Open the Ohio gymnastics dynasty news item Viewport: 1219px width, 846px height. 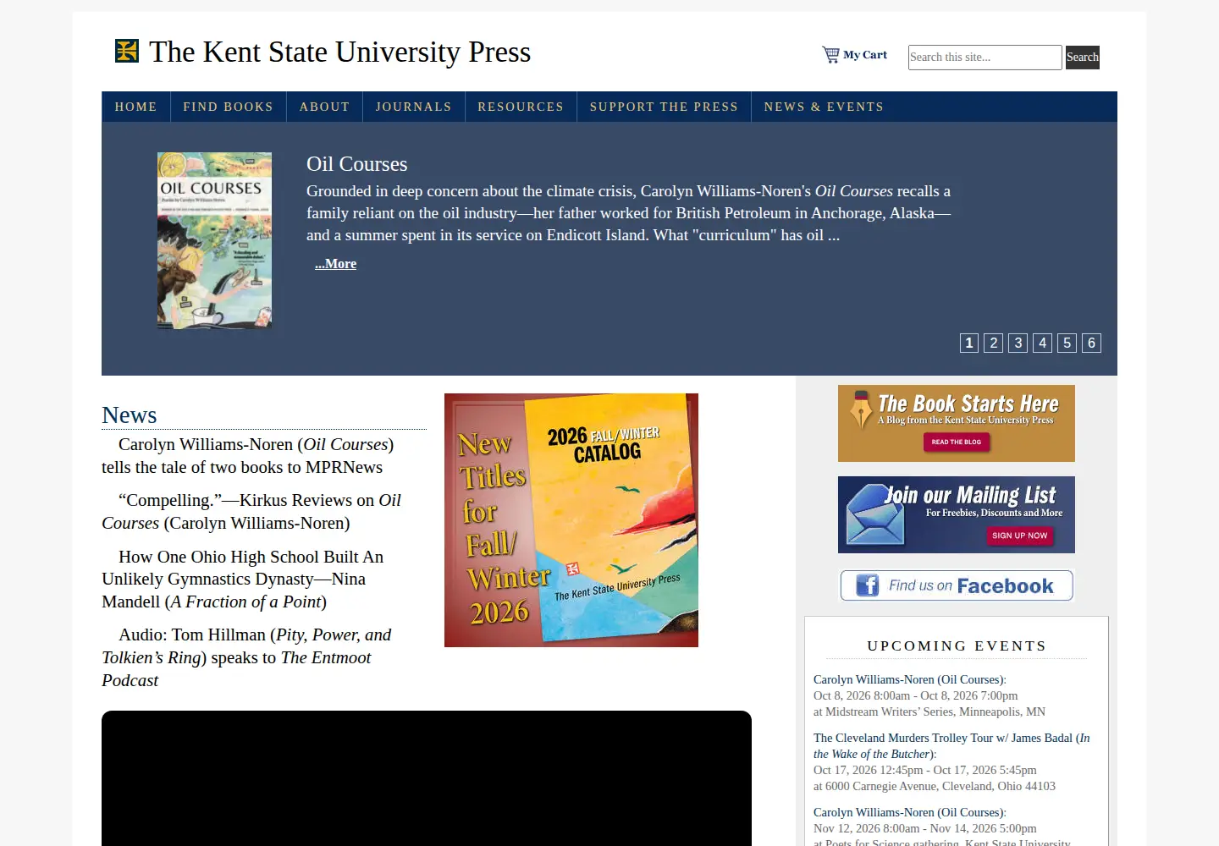243,580
